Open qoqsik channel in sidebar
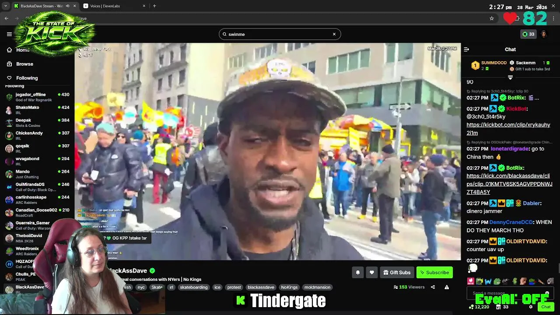 [x=37, y=148]
